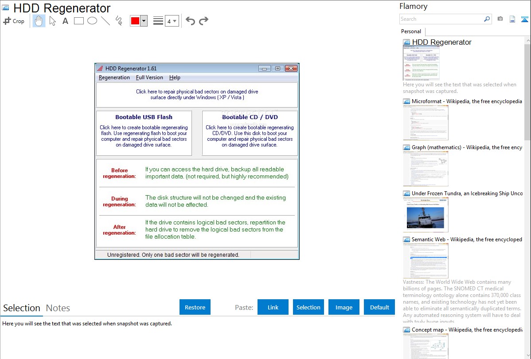Click the Graph (mathematics) title text

(x=467, y=147)
